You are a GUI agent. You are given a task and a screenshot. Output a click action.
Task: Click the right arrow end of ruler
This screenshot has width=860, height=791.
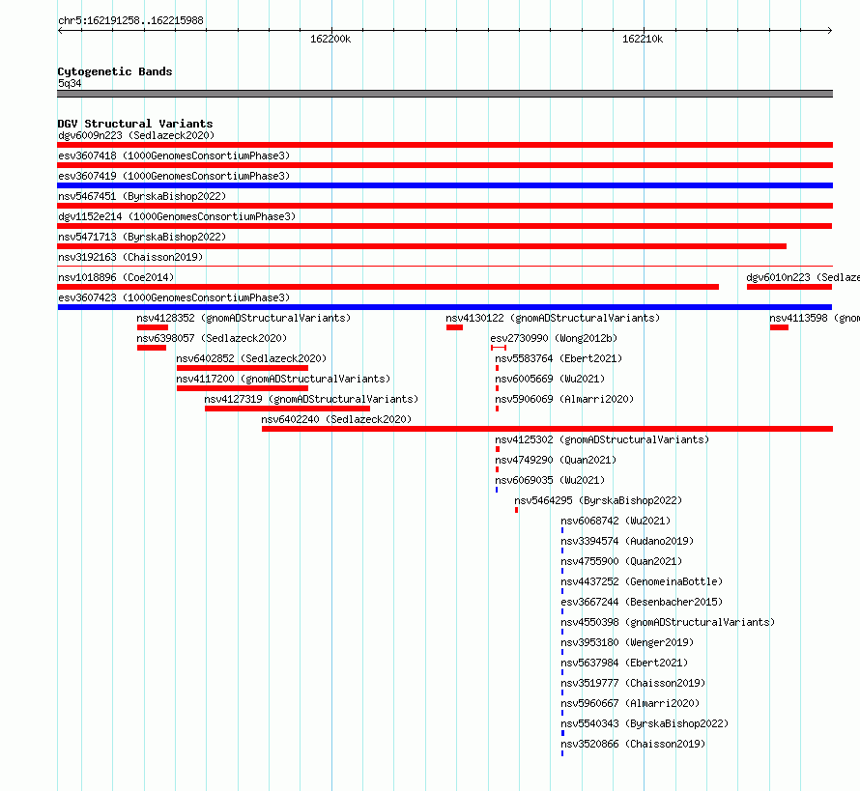[830, 30]
